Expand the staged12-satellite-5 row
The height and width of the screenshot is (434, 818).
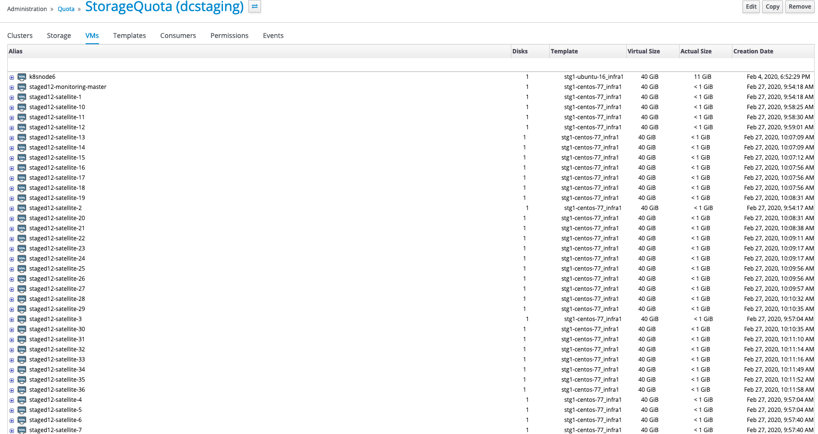[x=12, y=410]
